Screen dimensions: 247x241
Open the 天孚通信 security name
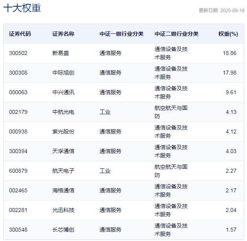[63, 151]
